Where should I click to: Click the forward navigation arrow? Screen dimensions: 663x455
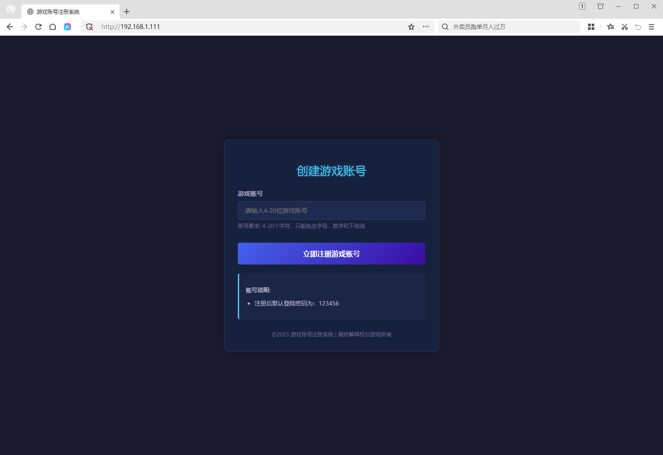(24, 27)
